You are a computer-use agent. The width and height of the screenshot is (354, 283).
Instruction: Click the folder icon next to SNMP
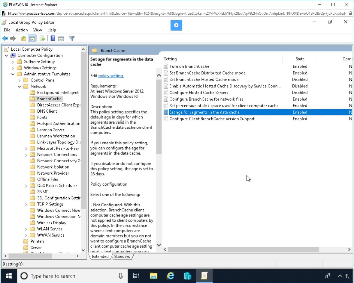point(32,192)
